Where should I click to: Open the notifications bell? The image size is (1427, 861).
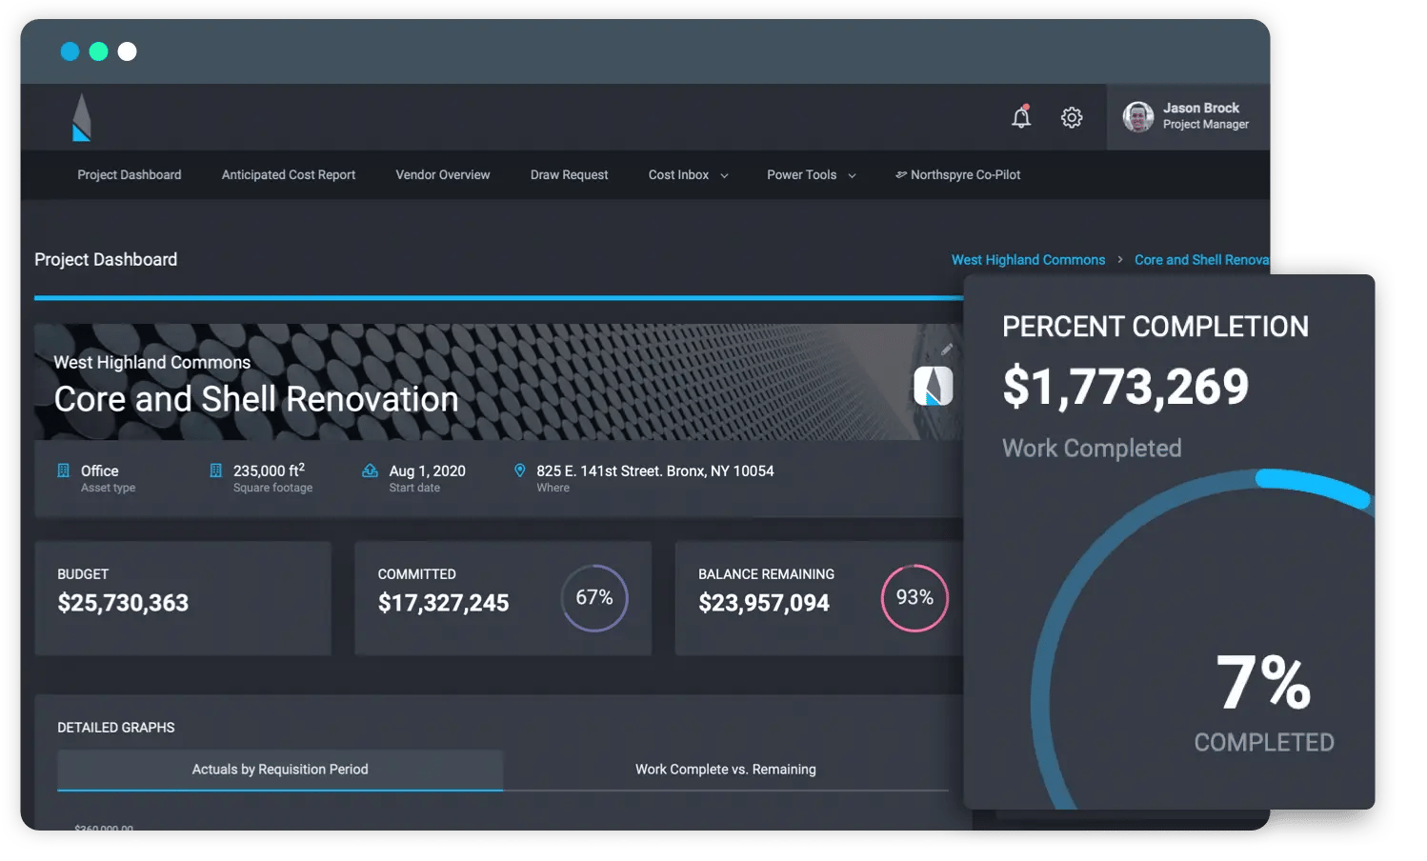pyautogui.click(x=1021, y=116)
